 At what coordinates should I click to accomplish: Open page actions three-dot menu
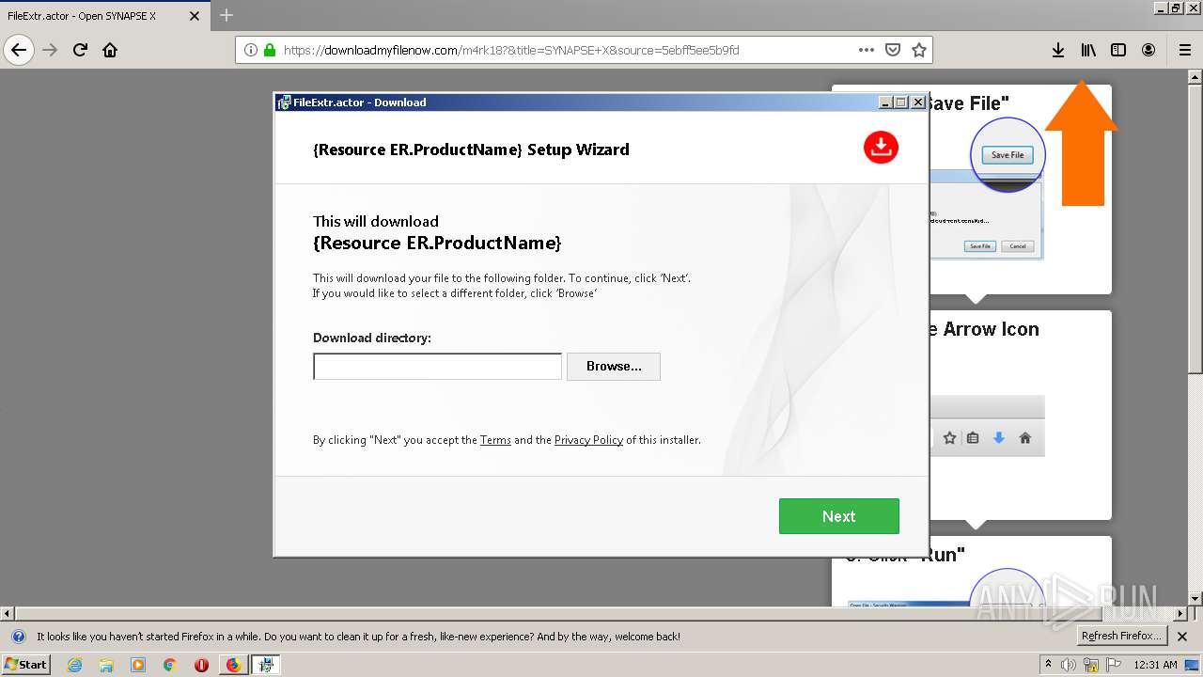[x=867, y=50]
